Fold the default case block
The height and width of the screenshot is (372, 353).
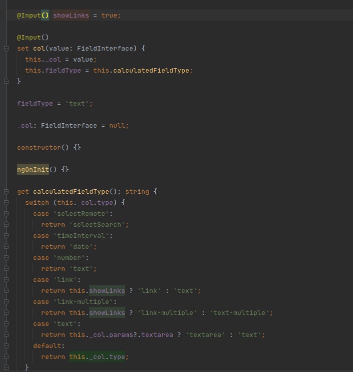pyautogui.click(x=7, y=346)
